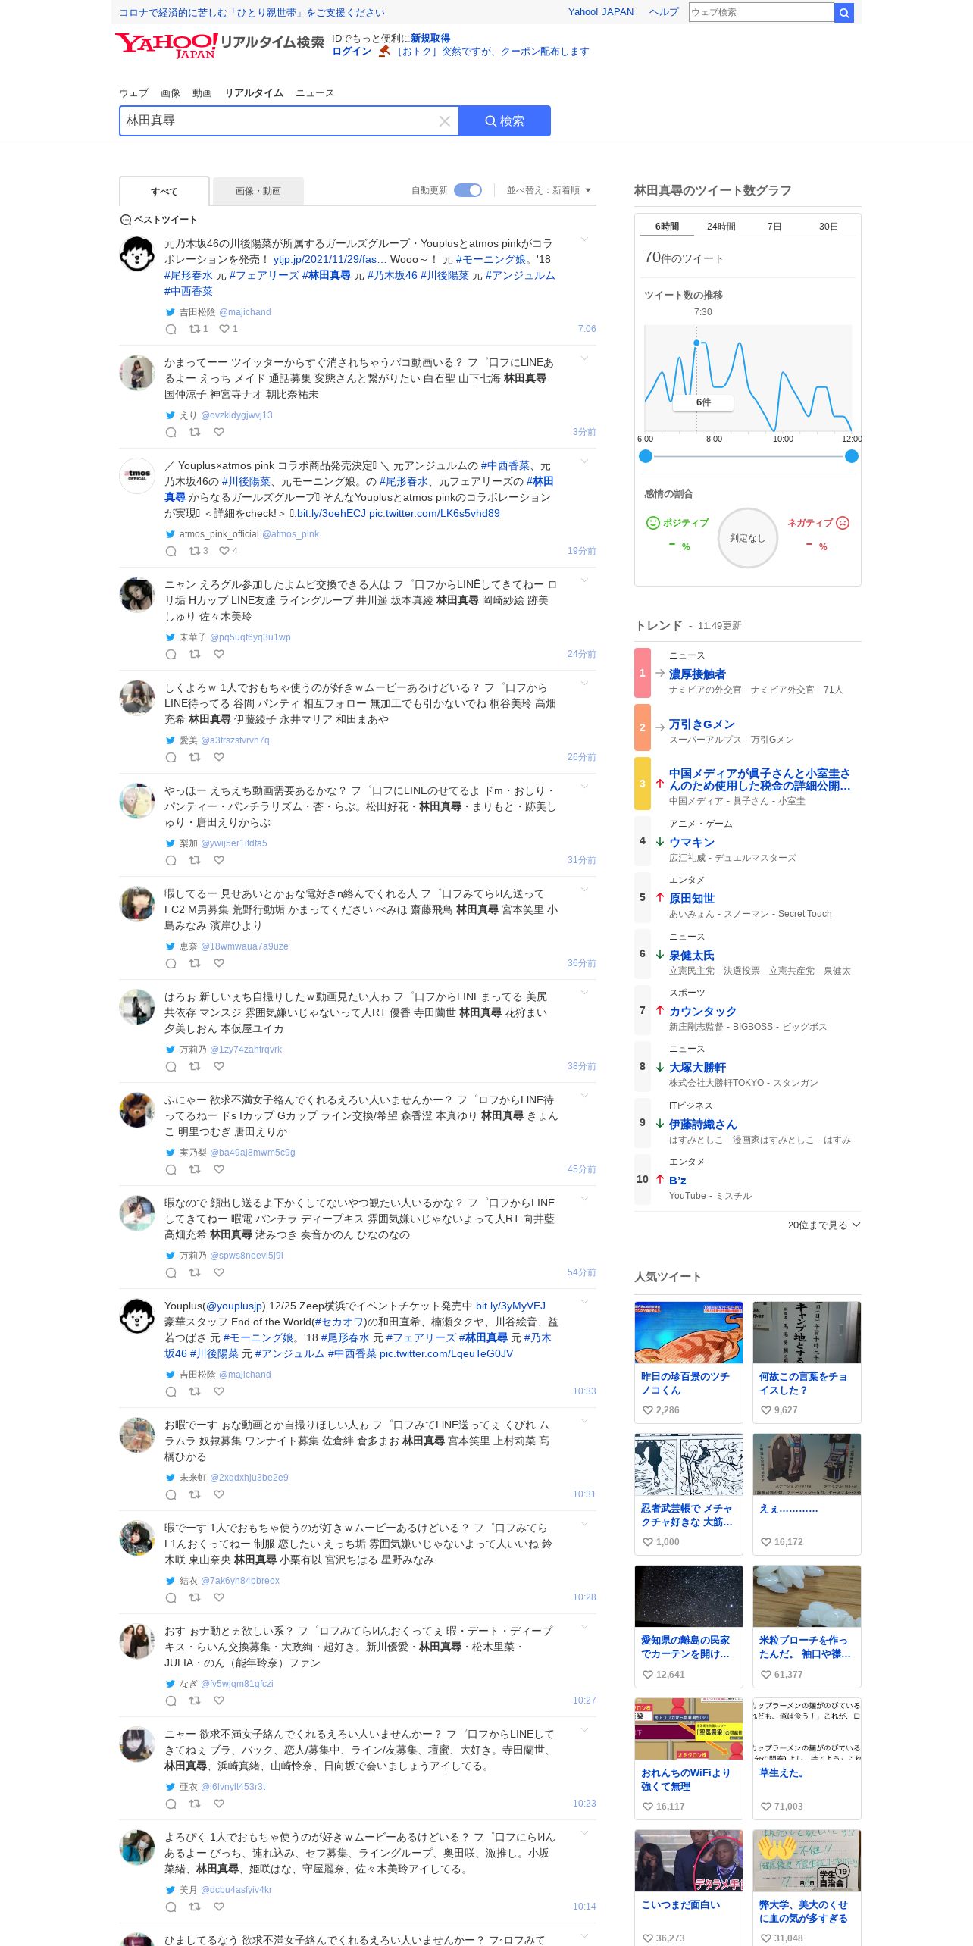Expand menu chevron on atmos_pink_official tweet
Screen dimensions: 973x1946
pyautogui.click(x=584, y=461)
